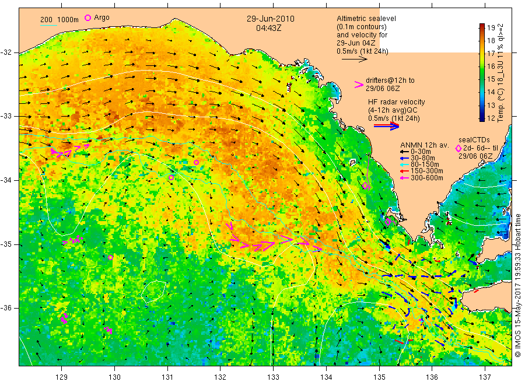Image resolution: width=525 pixels, height=385 pixels.
Task: Click the red 150-300m ANMN arrow
Action: click(404, 171)
